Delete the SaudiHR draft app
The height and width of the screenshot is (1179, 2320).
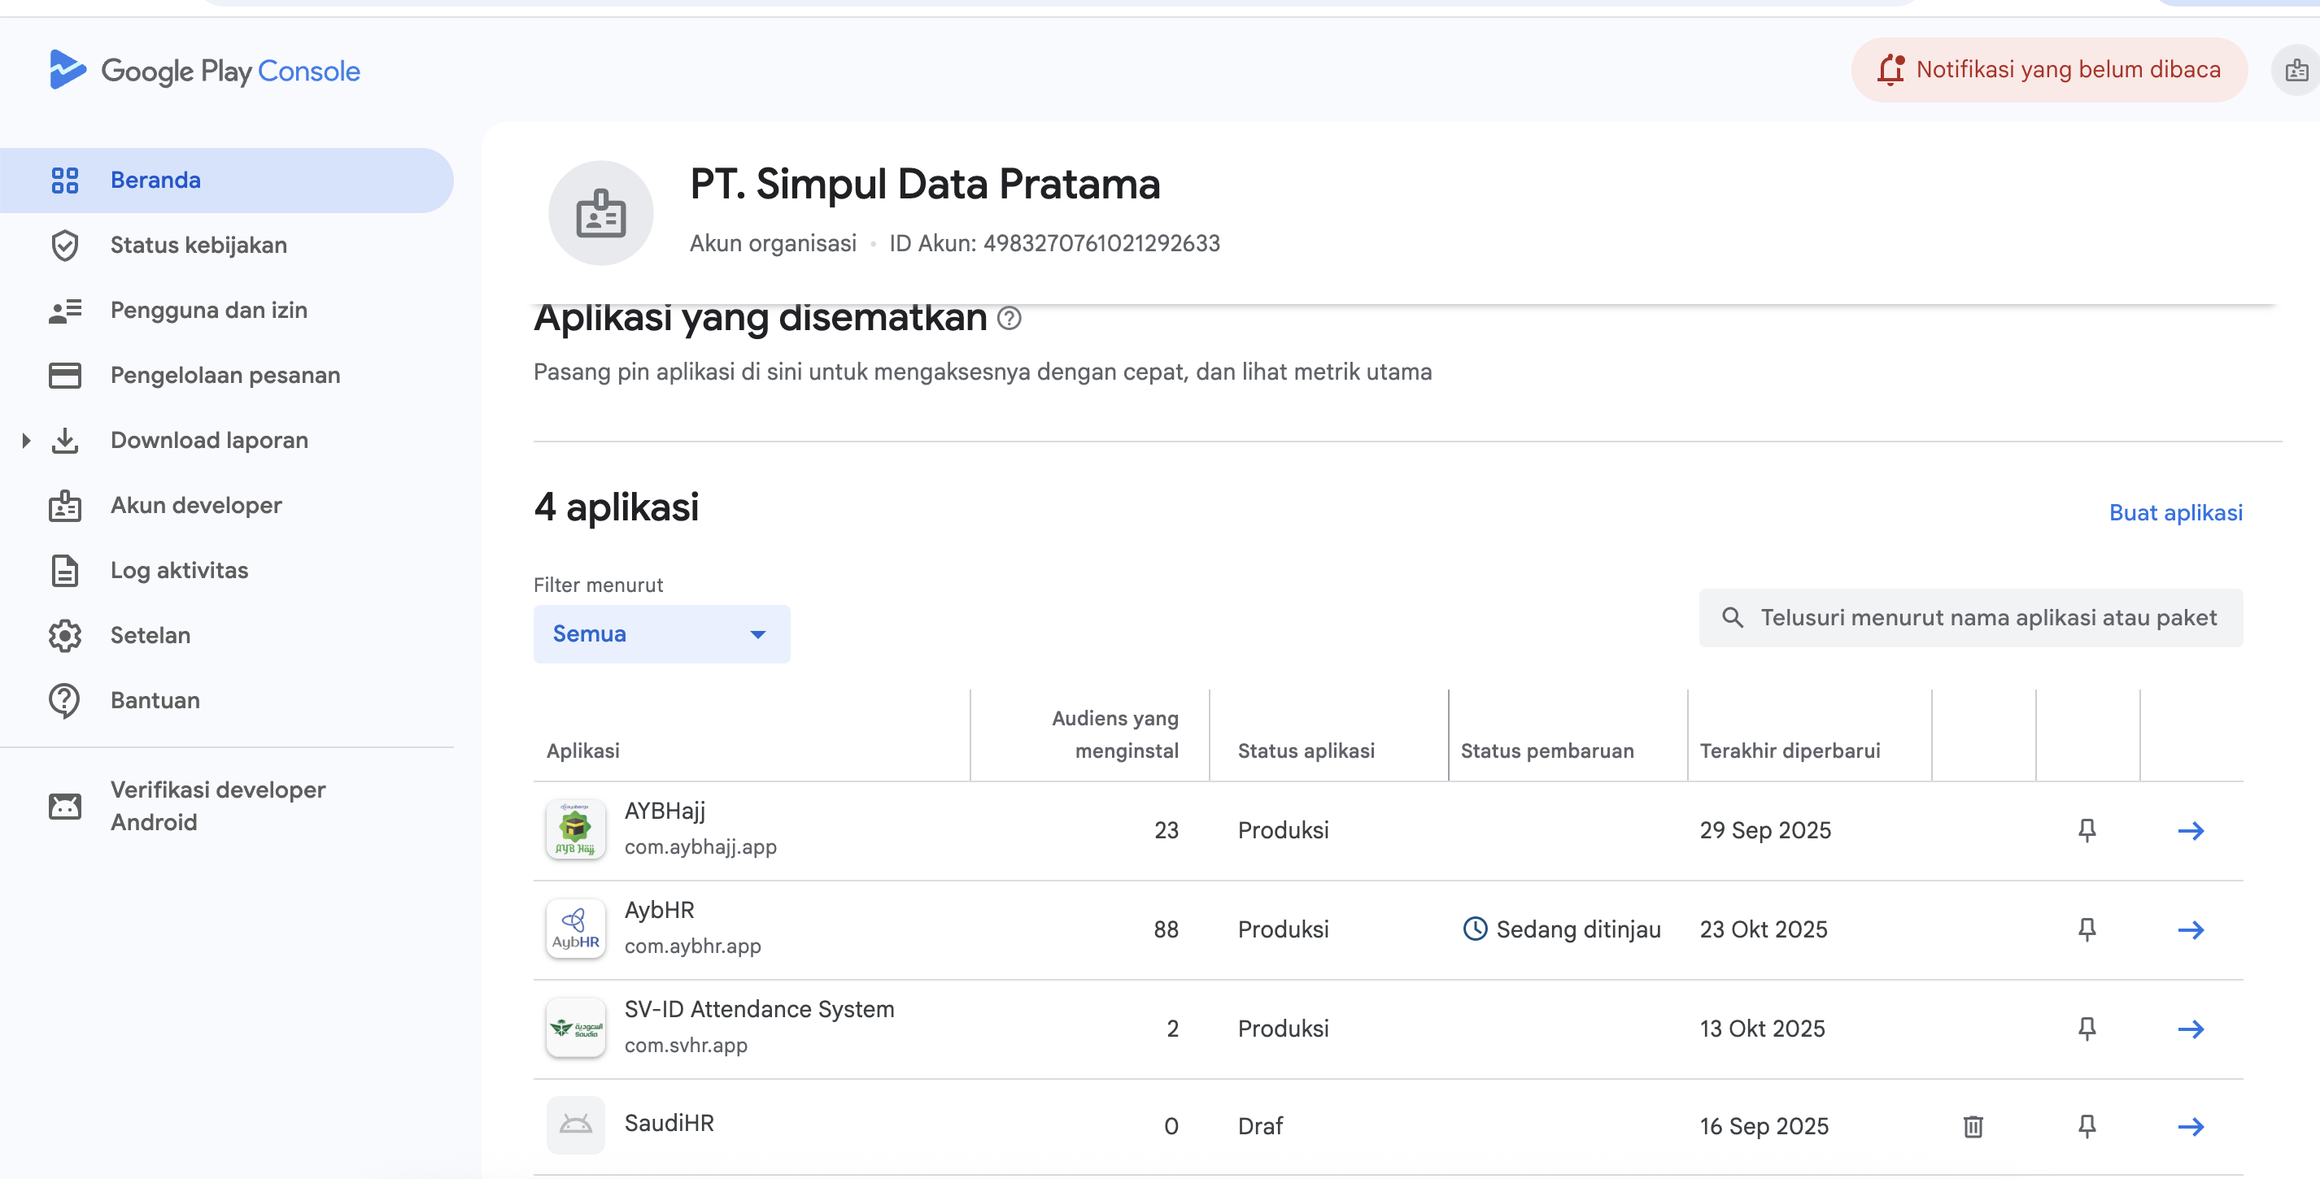tap(1973, 1126)
